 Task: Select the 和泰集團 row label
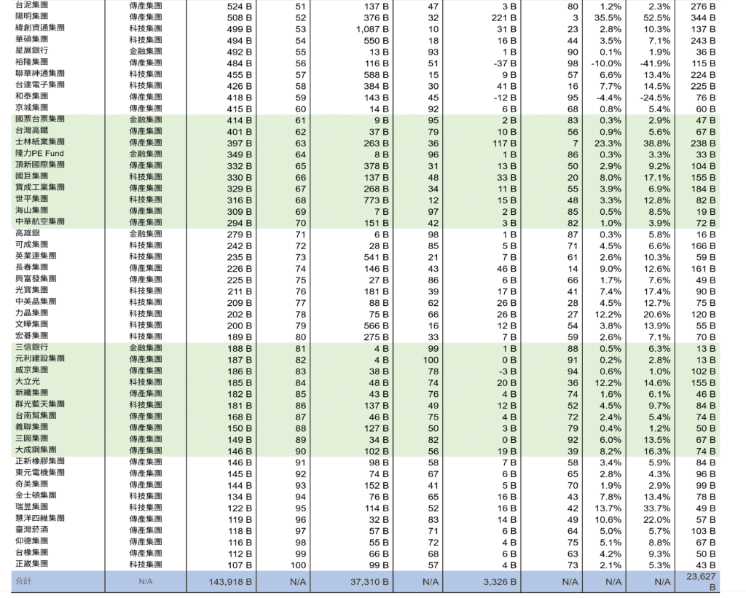click(x=31, y=97)
